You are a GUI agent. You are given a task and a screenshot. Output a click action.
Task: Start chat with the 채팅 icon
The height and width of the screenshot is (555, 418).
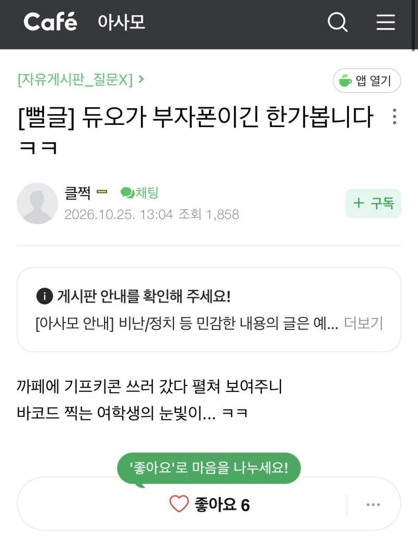click(x=140, y=192)
